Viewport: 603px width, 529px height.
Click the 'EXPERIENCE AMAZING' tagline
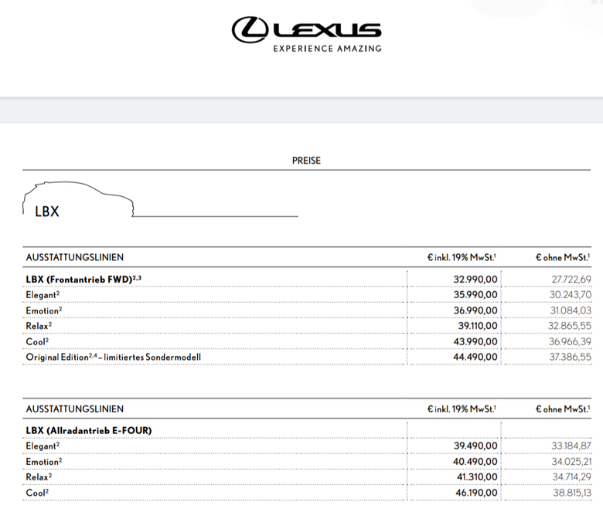point(327,49)
